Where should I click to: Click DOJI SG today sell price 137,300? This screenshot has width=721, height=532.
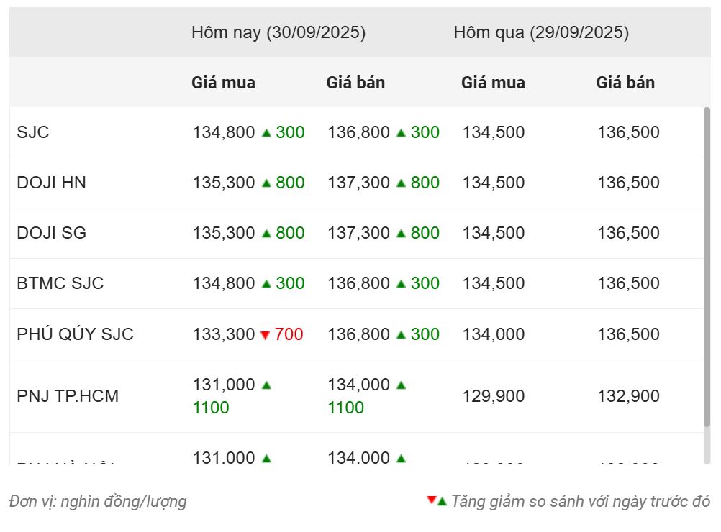point(358,233)
